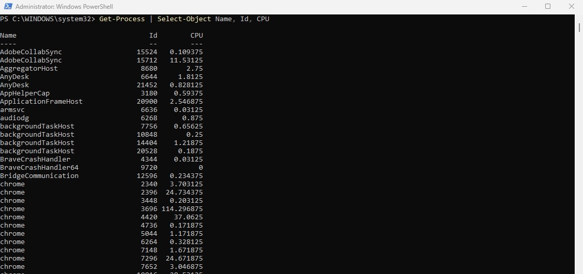Click the BraveCrashHandler process name
Image resolution: width=583 pixels, height=274 pixels.
(x=35, y=159)
